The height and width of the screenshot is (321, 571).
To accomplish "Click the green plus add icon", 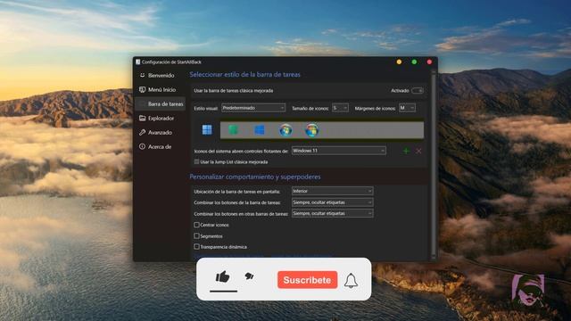I will [406, 151].
